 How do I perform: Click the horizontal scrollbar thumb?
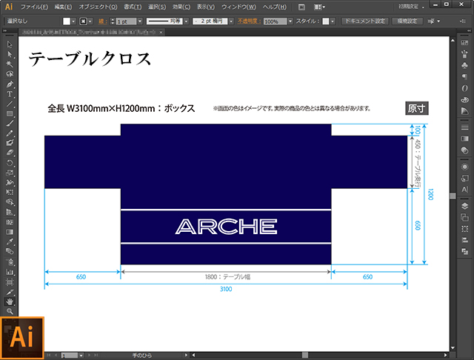coord(305,355)
